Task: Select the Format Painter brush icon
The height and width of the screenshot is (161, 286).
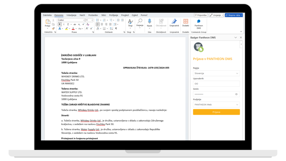Action: [x=53, y=29]
